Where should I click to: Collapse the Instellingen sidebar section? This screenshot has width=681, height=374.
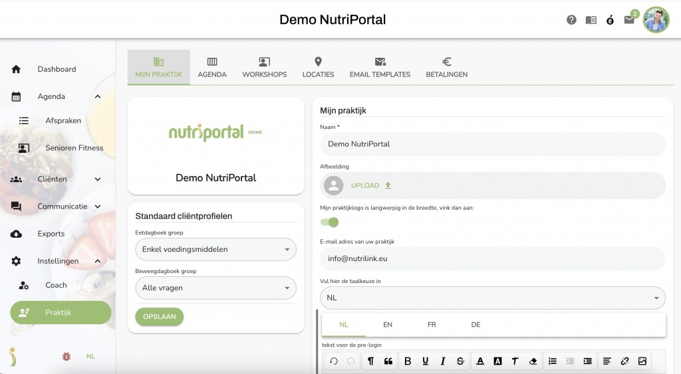point(98,261)
